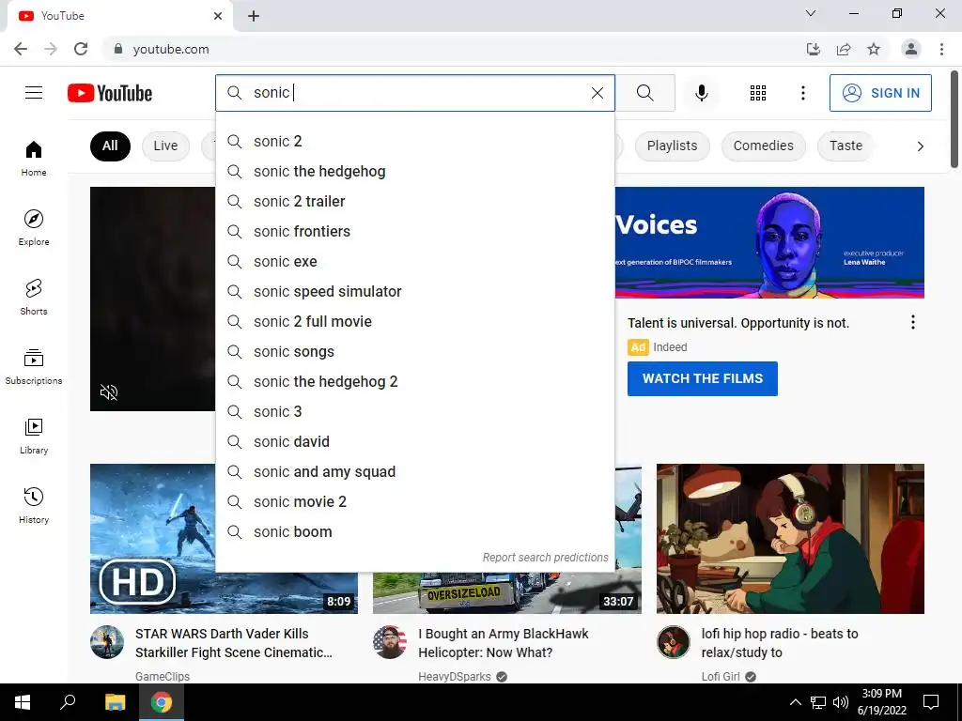Choose suggestion 'sonic 3'
The image size is (962, 721).
pyautogui.click(x=414, y=411)
